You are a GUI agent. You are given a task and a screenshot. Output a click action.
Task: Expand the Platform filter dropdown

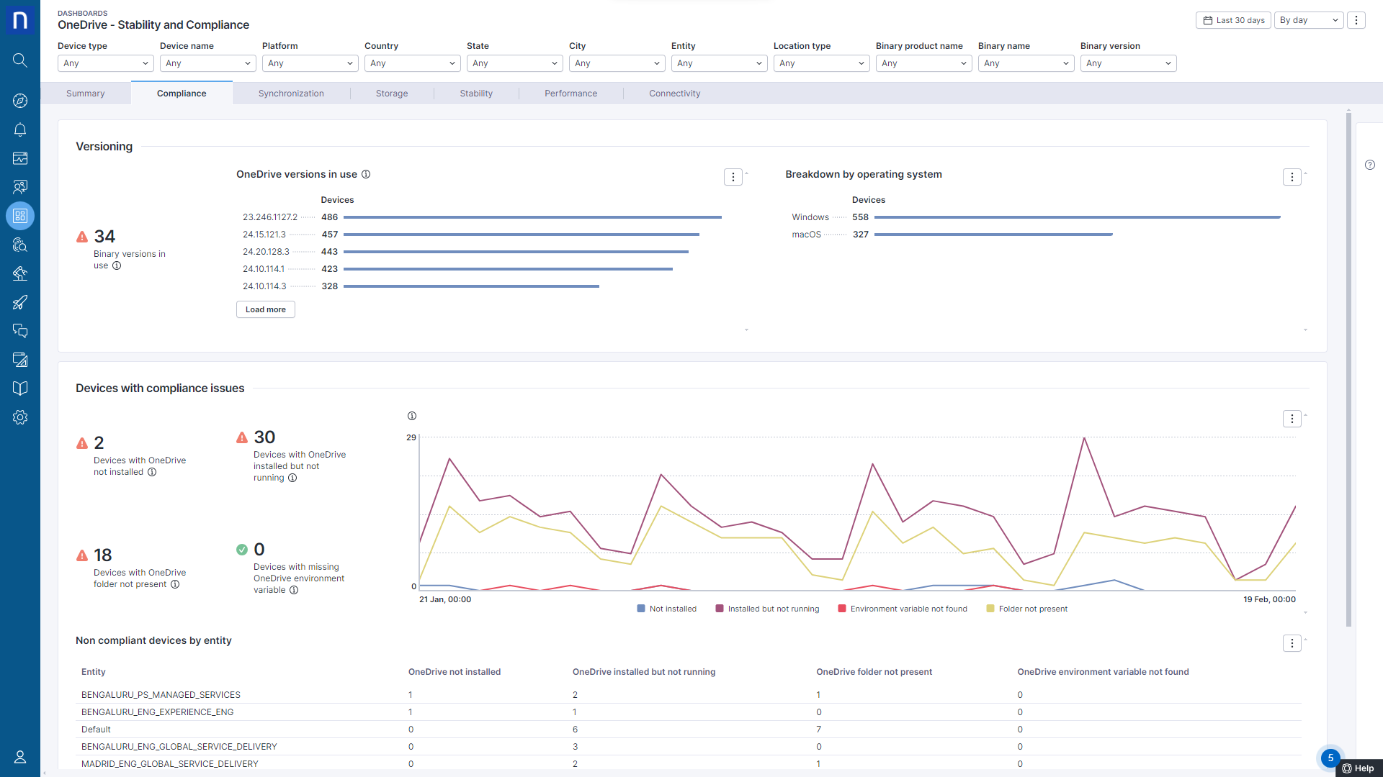tap(310, 63)
